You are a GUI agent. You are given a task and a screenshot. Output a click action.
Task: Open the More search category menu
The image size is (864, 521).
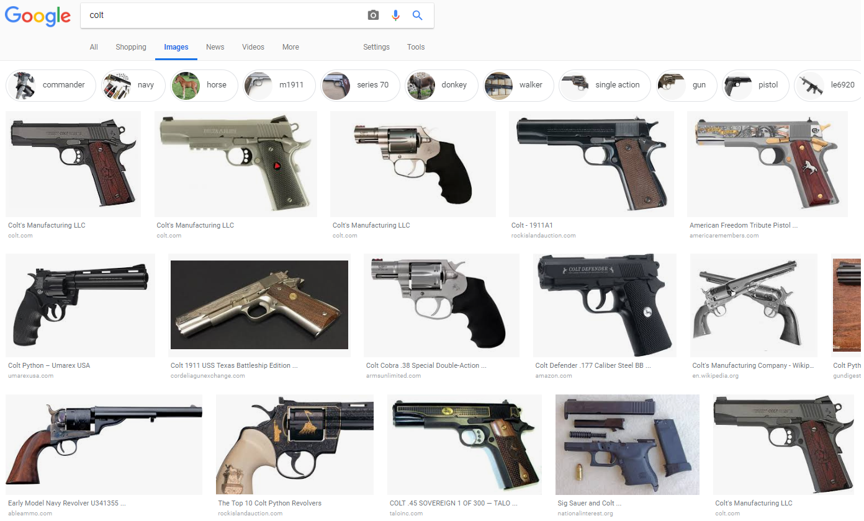pos(290,47)
